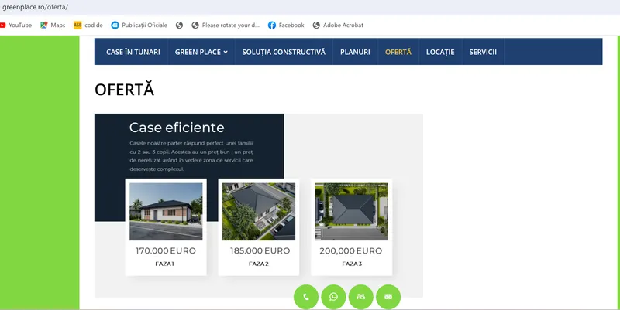Select PLANURI in the navigation bar
The image size is (620, 310).
(355, 52)
